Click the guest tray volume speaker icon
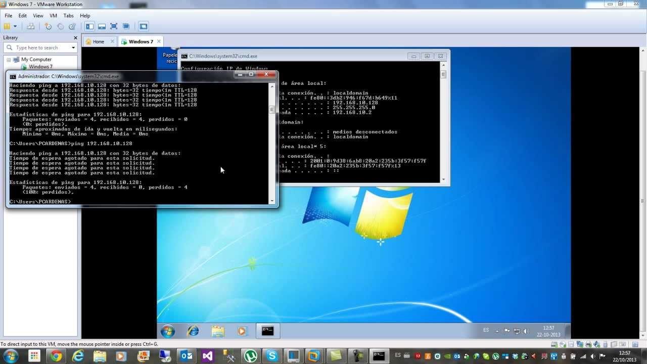647x364 pixels. 527,332
